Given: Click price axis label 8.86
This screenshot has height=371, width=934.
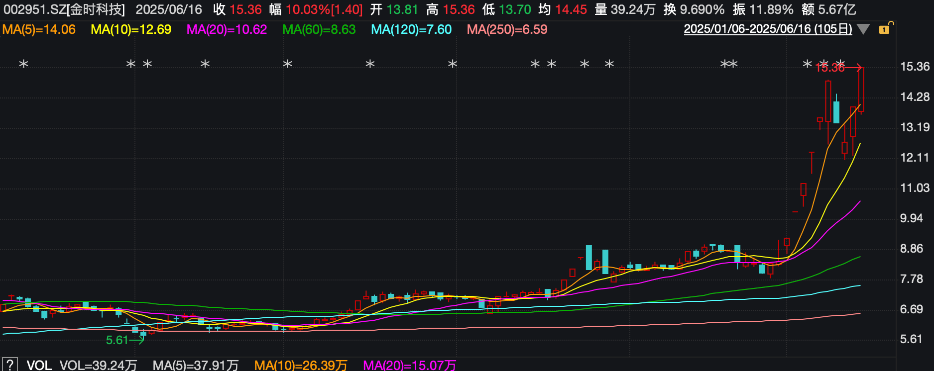Looking at the screenshot, I should 912,249.
